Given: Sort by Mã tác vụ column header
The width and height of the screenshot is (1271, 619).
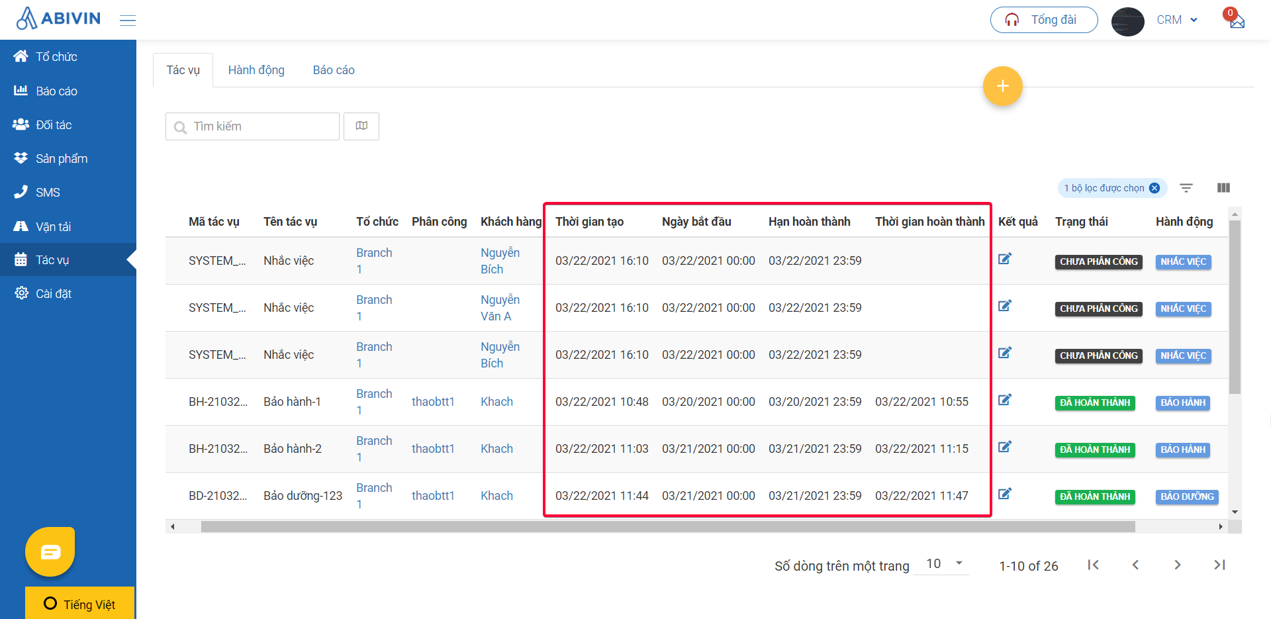Looking at the screenshot, I should point(214,222).
